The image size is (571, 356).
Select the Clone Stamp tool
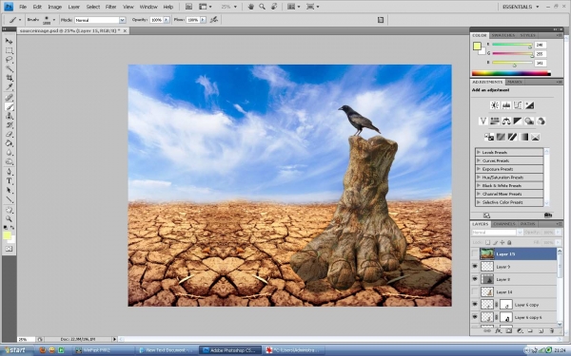(9, 116)
